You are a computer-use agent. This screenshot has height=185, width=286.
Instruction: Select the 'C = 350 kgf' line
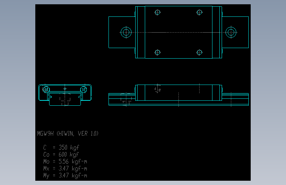coord(61,147)
